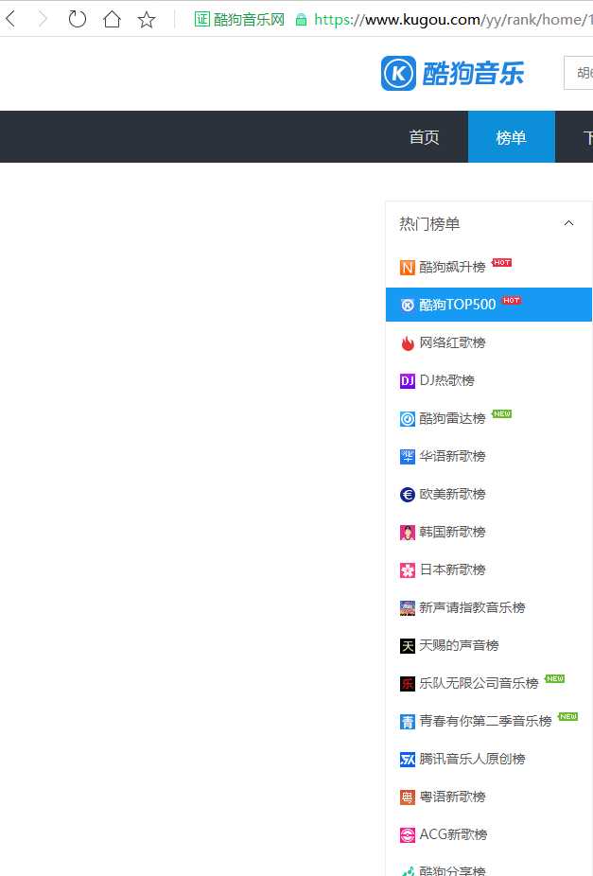Click the orange N icon for 酷狗飙升榜
Screen dimensions: 593x876
pos(407,268)
